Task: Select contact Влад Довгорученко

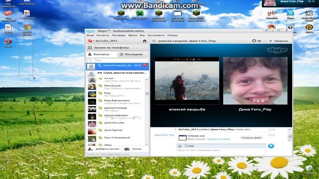Action: tap(116, 101)
